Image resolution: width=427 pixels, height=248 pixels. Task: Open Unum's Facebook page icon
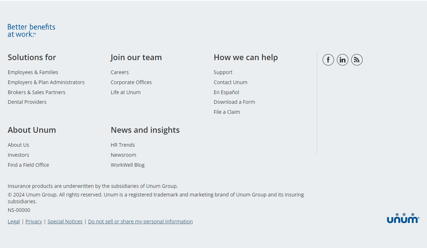pyautogui.click(x=328, y=60)
